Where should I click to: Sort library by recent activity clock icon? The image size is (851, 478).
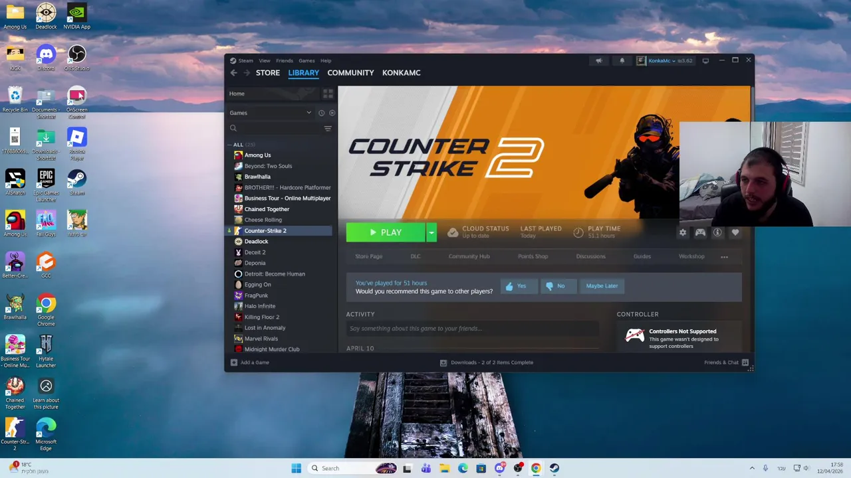[x=321, y=113]
